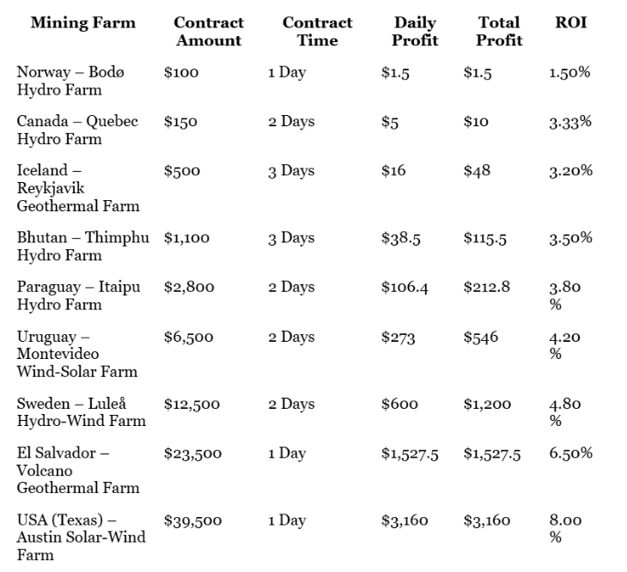Click the ROI column header
This screenshot has height=572, width=627.
pos(565,23)
